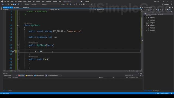Click the Error List filter icon
The width and height of the screenshot is (174, 98).
46,75
